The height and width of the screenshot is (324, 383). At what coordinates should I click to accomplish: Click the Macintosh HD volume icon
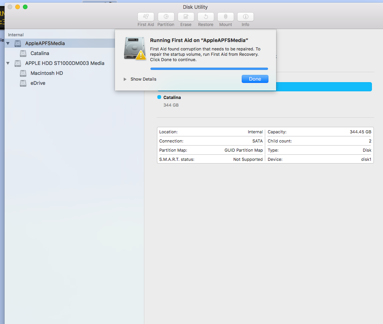[23, 73]
